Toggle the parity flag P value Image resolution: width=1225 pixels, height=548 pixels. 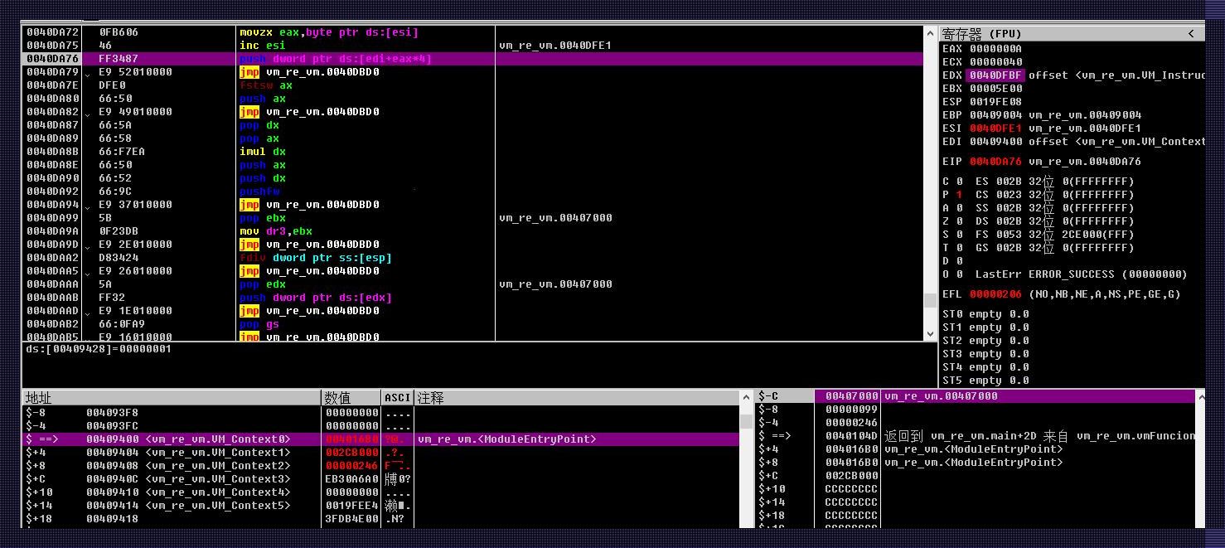(x=959, y=195)
